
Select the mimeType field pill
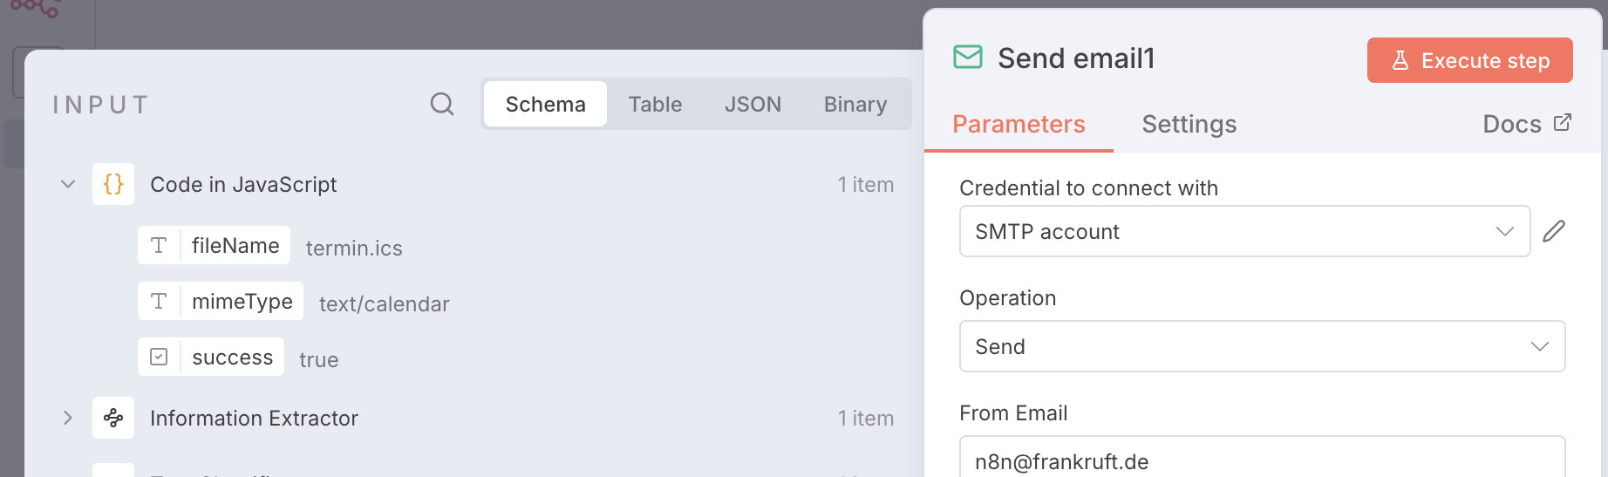click(x=242, y=302)
